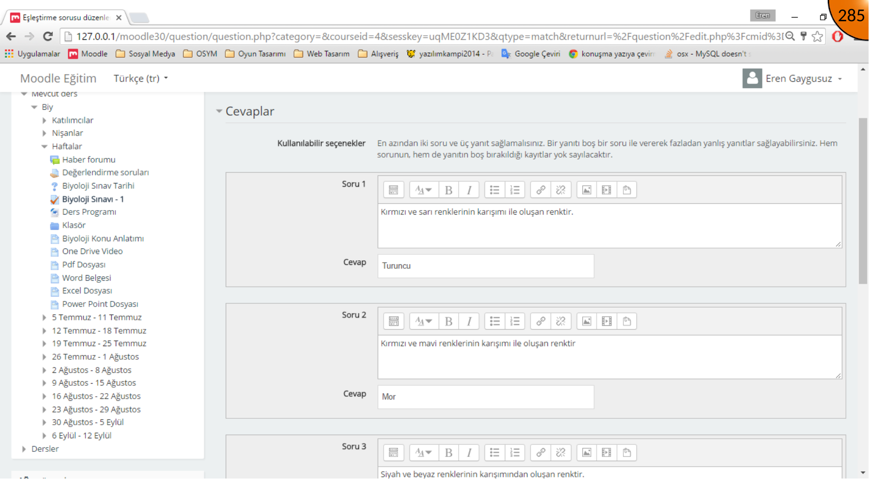Viewport: 869px width, 488px height.
Task: Insert numbered list in Soru 1 editor
Action: tap(515, 190)
